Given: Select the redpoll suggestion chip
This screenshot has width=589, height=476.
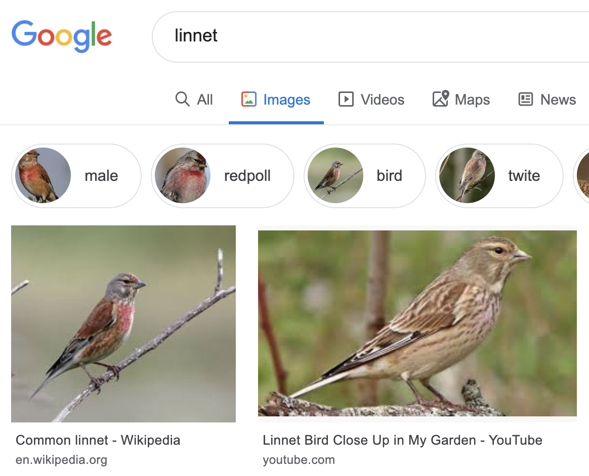Looking at the screenshot, I should [247, 176].
